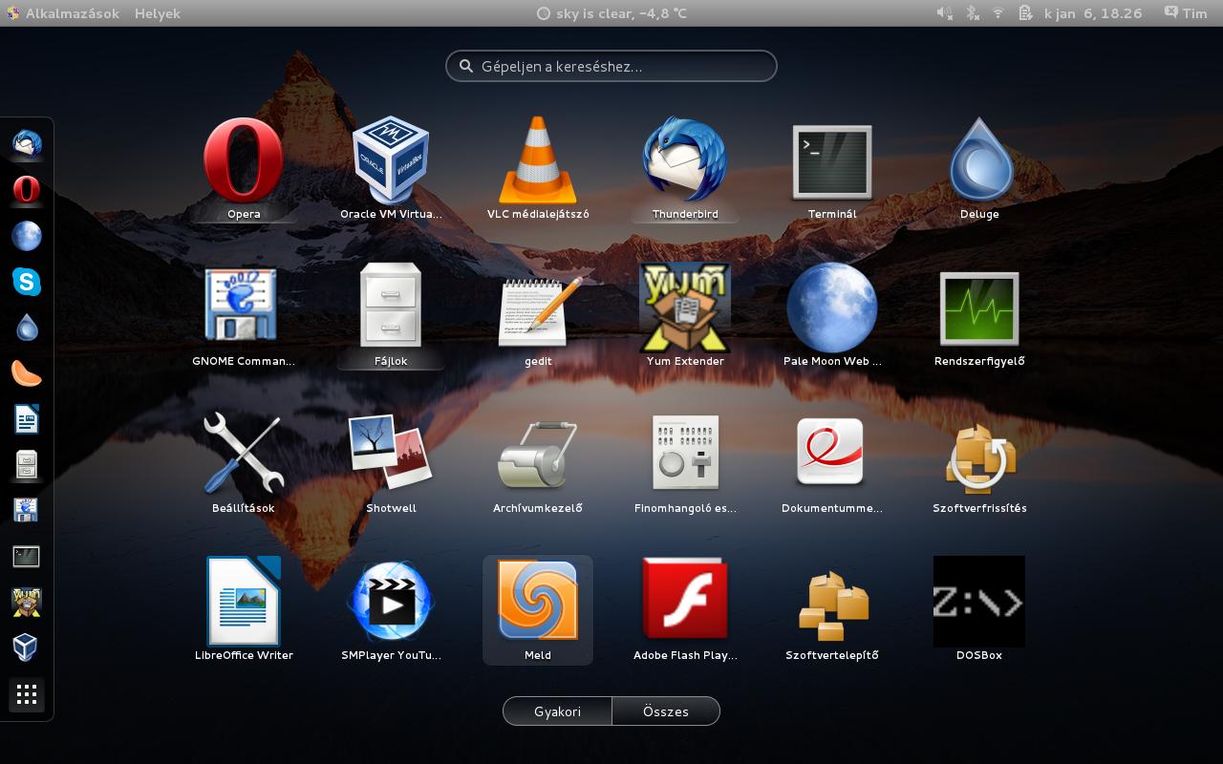This screenshot has width=1223, height=764.
Task: Open the clock k jan 6, 18.26
Action: [1093, 13]
